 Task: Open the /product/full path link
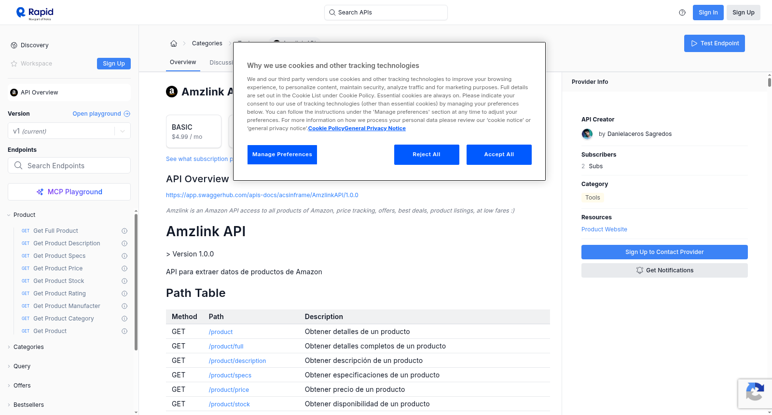pyautogui.click(x=226, y=347)
